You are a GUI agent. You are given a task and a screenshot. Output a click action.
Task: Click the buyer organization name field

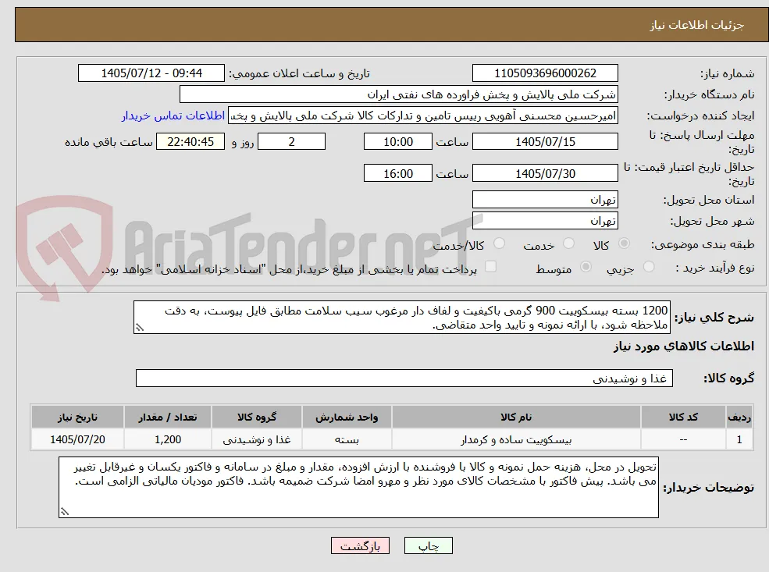coord(398,94)
